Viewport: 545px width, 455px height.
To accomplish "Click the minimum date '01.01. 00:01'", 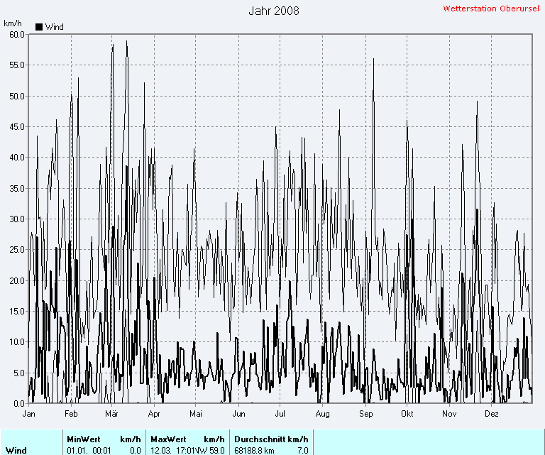I will click(x=89, y=451).
